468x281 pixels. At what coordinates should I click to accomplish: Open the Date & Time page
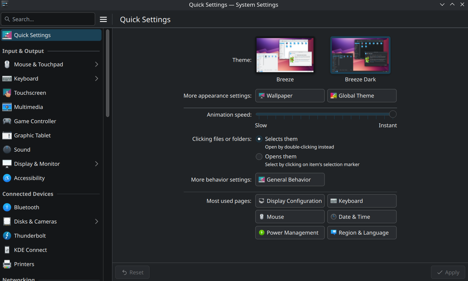click(362, 217)
